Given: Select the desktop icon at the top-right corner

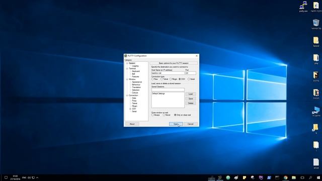Looking at the screenshot, I should [x=316, y=7].
